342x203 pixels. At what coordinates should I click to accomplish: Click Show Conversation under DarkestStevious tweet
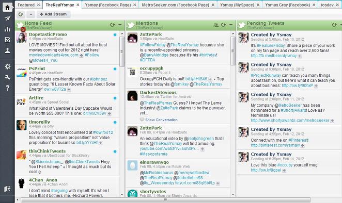coord(161,120)
